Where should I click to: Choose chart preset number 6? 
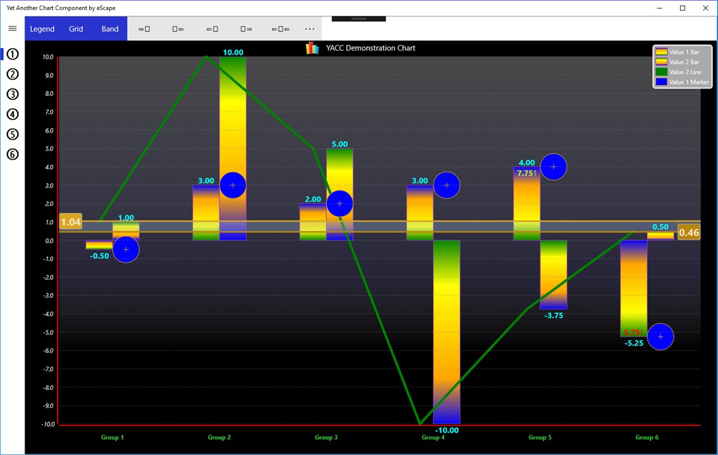click(13, 154)
